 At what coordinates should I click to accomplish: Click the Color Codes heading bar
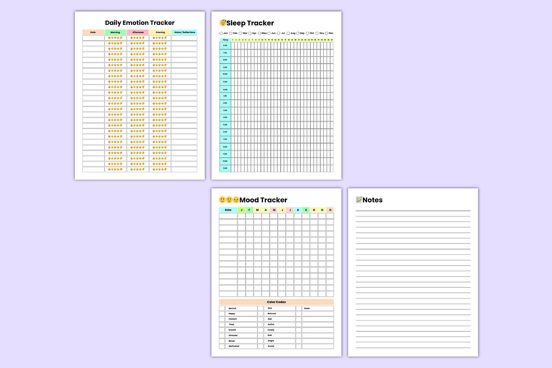pos(276,302)
